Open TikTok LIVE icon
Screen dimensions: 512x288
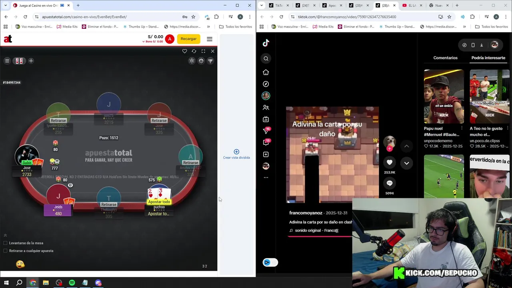point(266,119)
